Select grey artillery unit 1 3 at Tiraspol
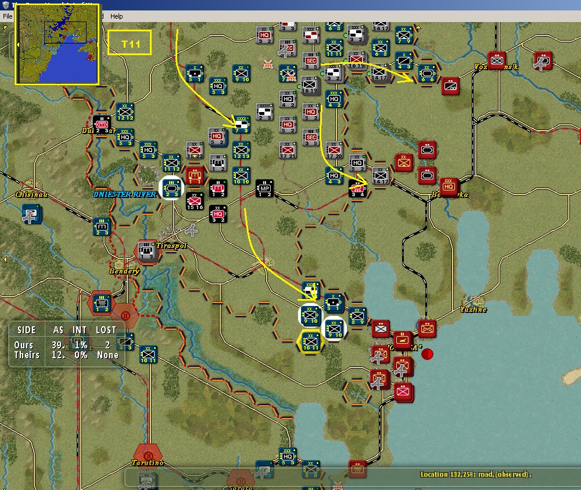The image size is (581, 490). pyautogui.click(x=147, y=251)
